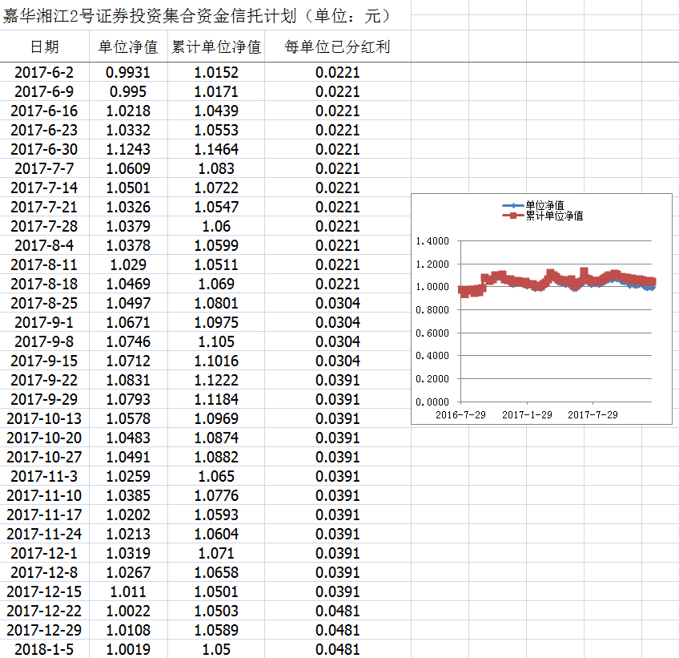Screen dimensions: 679x658
Task: Click the dividend cell in the 2017-12-29 row
Action: (x=337, y=630)
